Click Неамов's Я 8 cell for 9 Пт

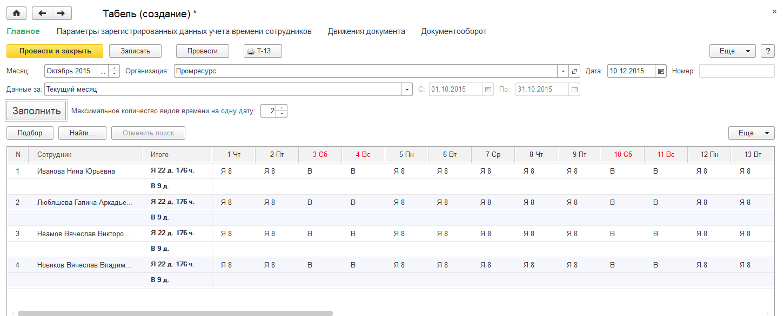[579, 234]
